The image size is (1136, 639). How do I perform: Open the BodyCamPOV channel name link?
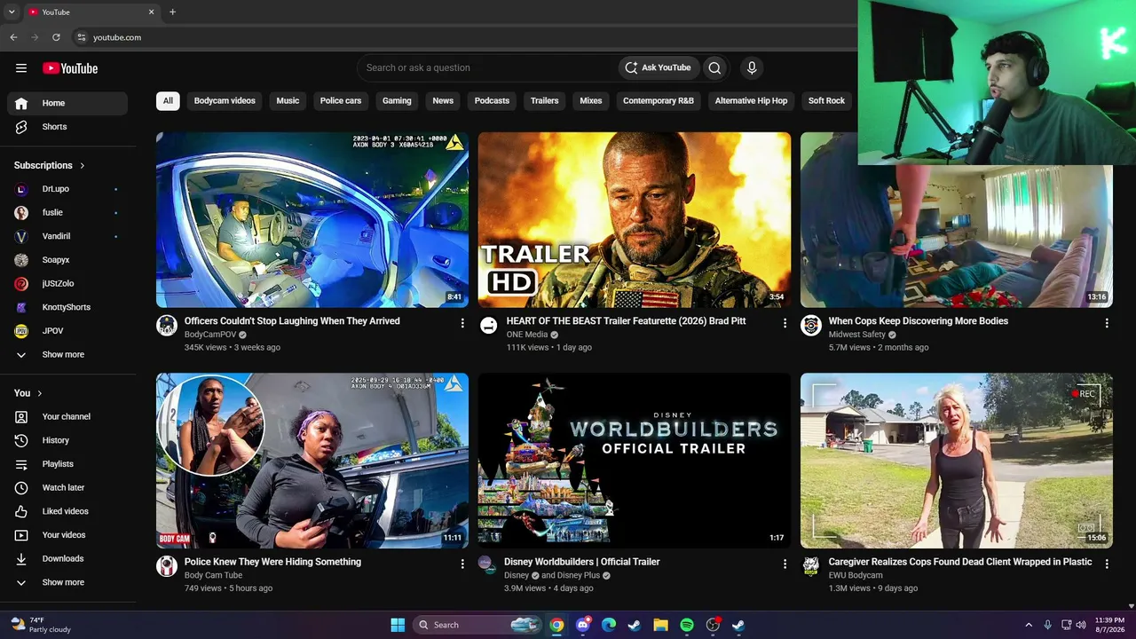[x=210, y=335]
